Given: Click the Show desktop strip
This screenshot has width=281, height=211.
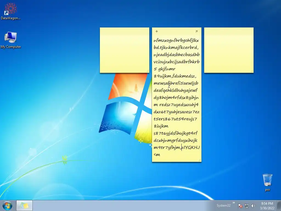Looking at the screenshot, I should (x=280, y=206).
